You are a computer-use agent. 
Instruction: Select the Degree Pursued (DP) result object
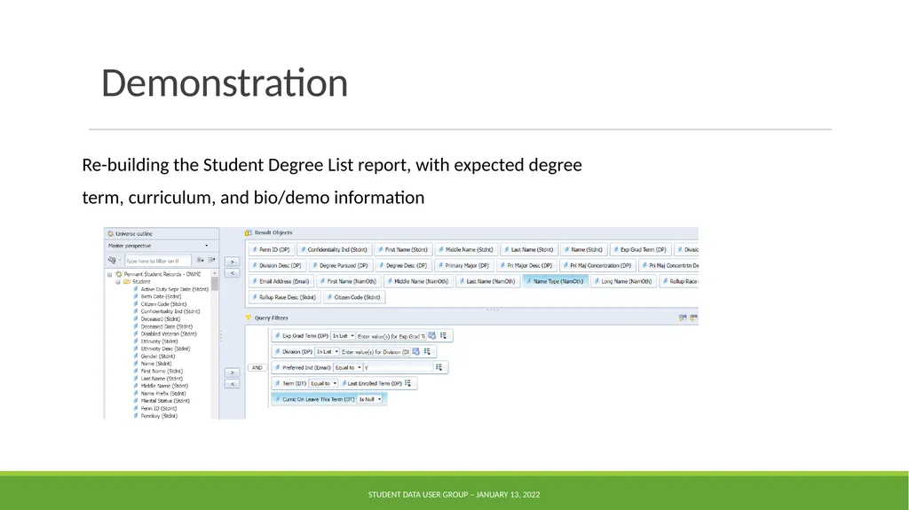pyautogui.click(x=340, y=265)
